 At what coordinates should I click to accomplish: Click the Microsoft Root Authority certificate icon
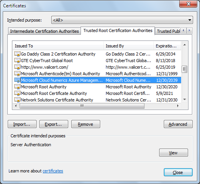17,87
